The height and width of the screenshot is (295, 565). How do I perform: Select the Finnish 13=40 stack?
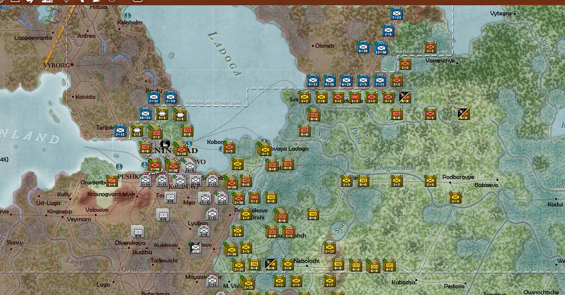[x=381, y=48]
